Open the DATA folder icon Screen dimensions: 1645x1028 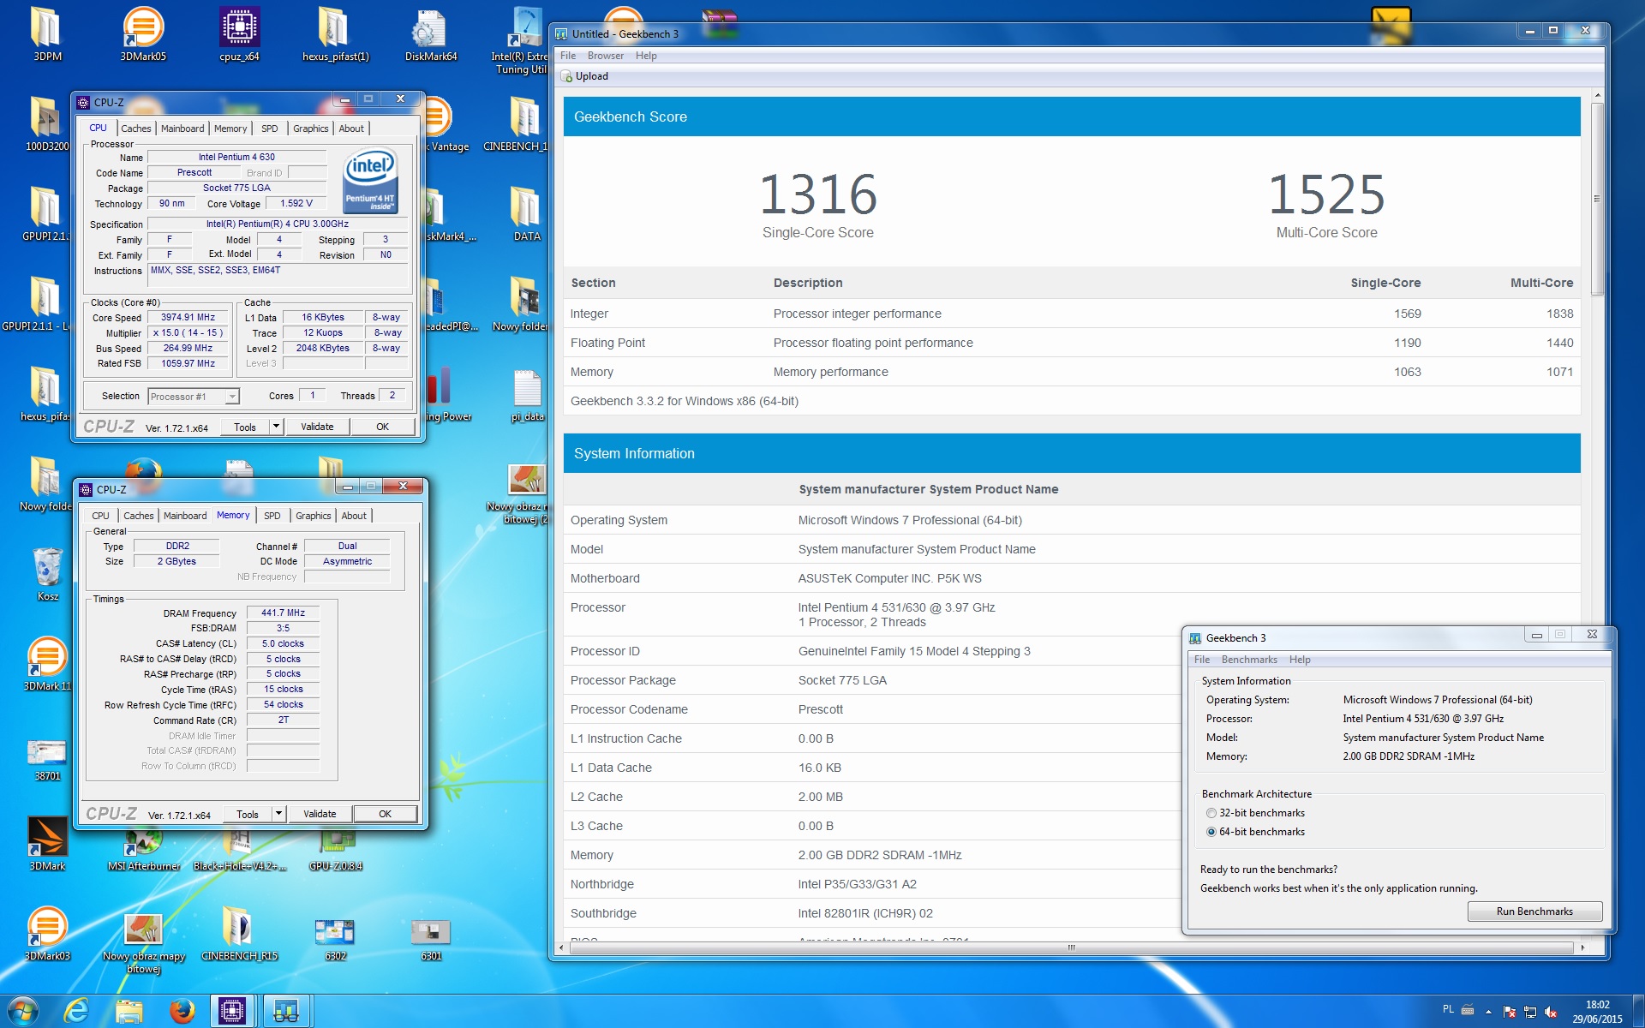(526, 214)
